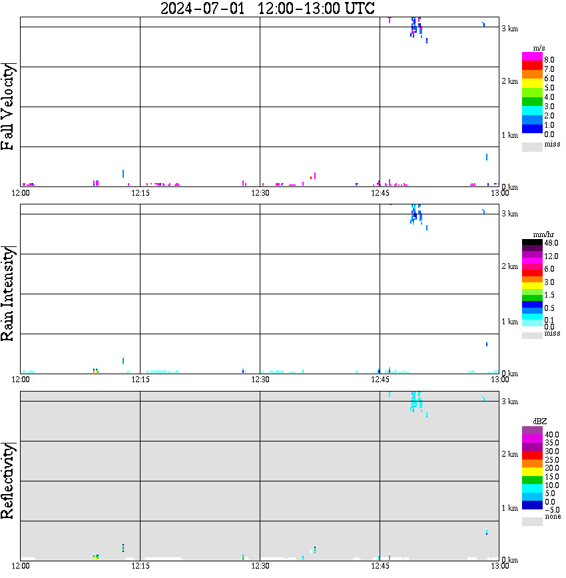This screenshot has height=578, width=566.
Task: Click the cyan echo cluster near 3 km in Reflectivity
Action: point(416,402)
